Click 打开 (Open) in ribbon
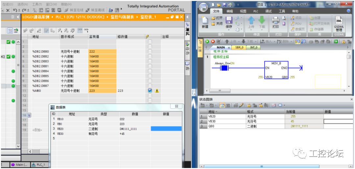 (217, 18)
